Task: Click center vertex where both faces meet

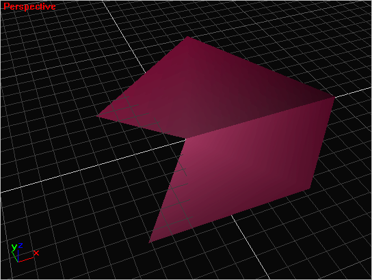Action: point(186,139)
